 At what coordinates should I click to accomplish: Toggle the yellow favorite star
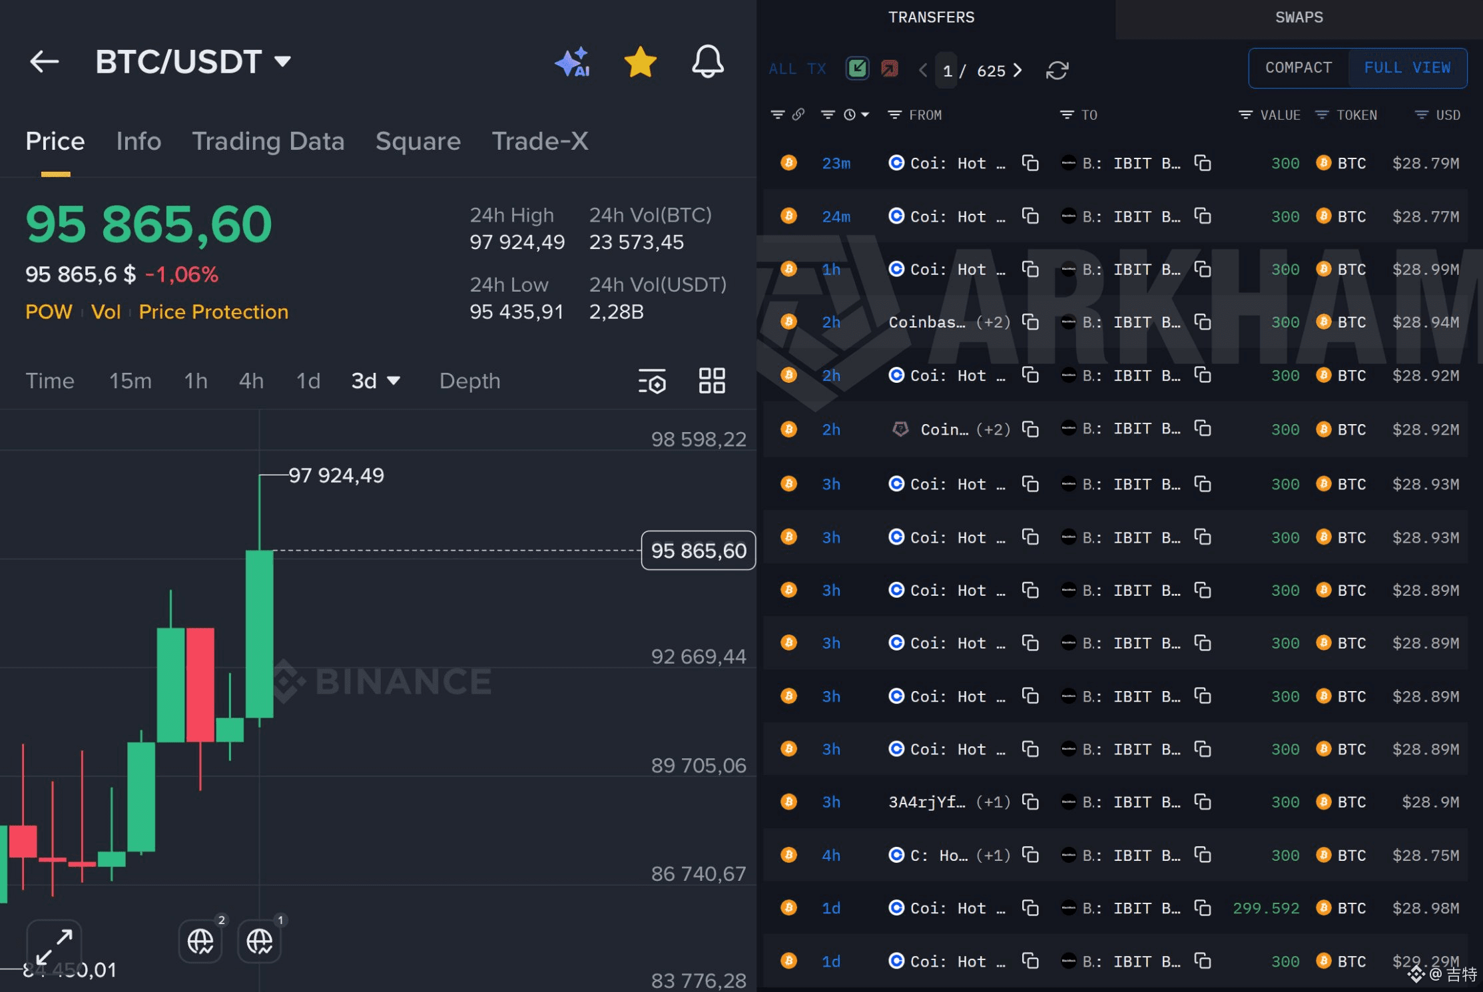[x=640, y=62]
